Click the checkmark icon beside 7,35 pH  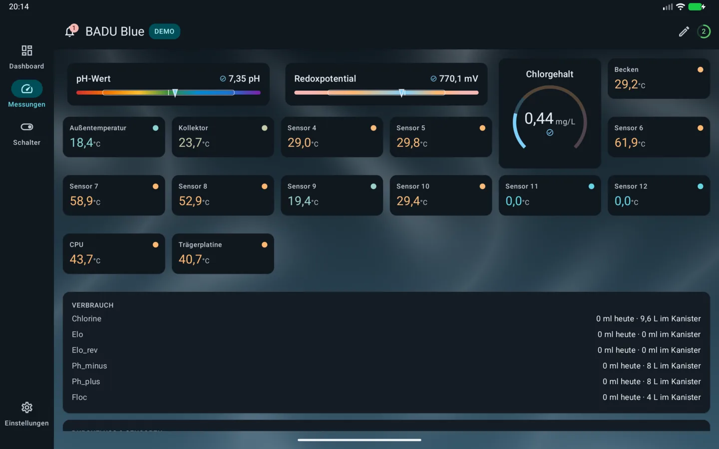(223, 79)
